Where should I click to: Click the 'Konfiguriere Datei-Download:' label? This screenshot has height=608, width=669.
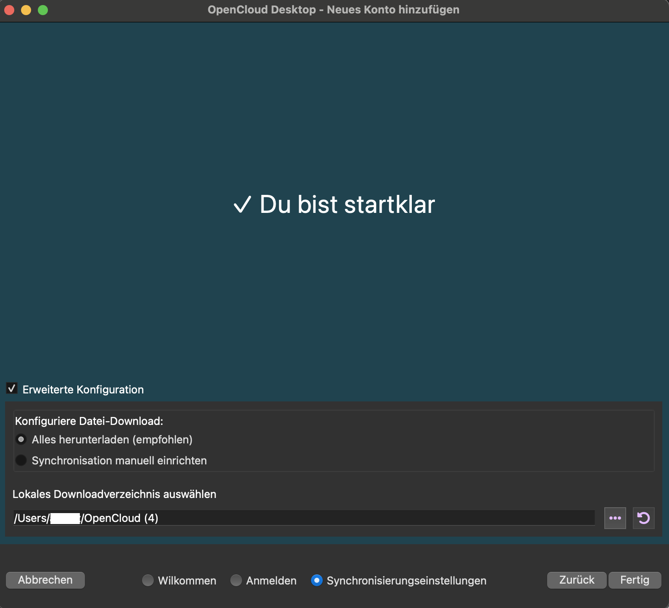89,421
